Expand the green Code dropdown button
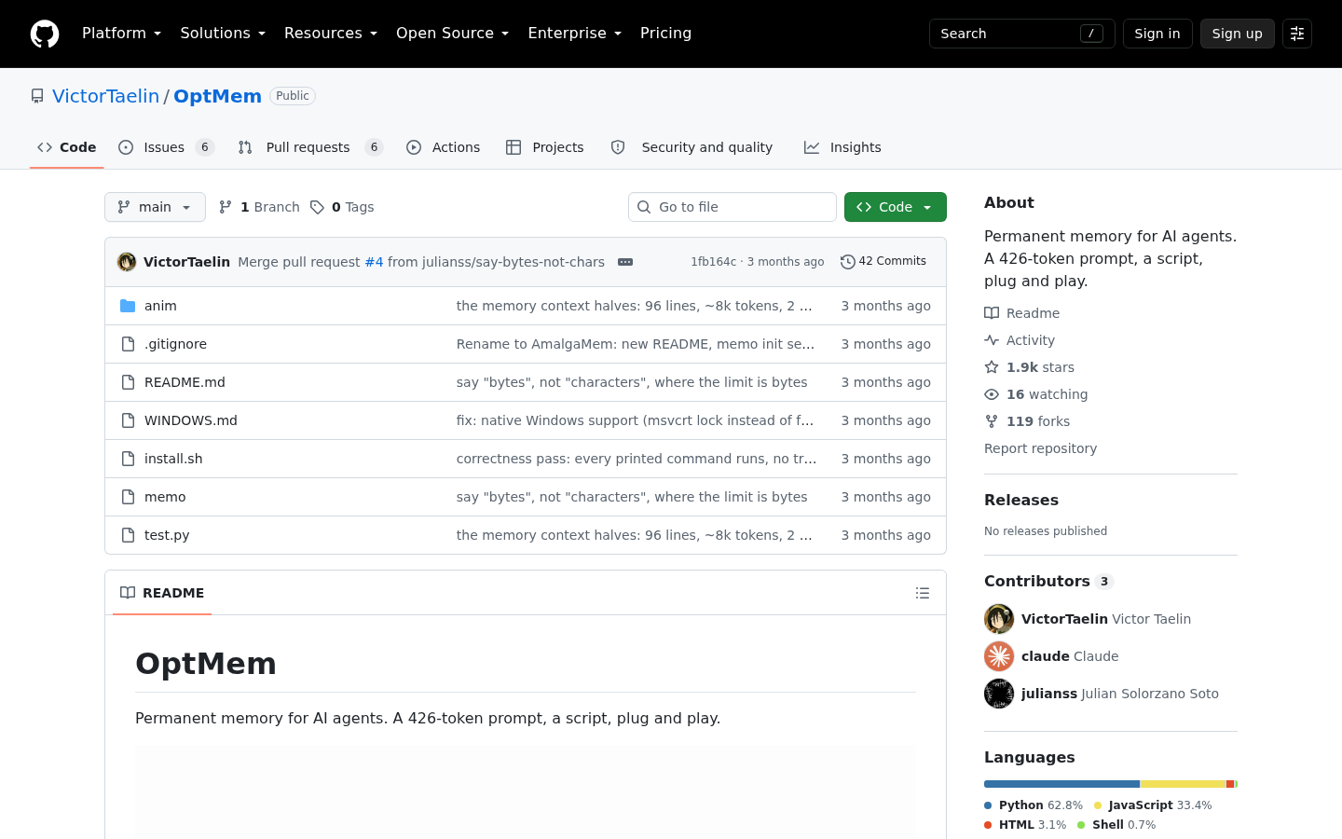The image size is (1342, 839). click(x=896, y=207)
